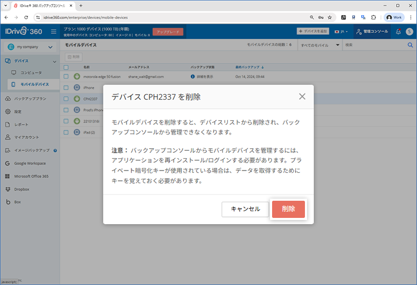Screen dimensions: 417x285
Task: Open Dropbox in the sidebar
Action: [21, 189]
